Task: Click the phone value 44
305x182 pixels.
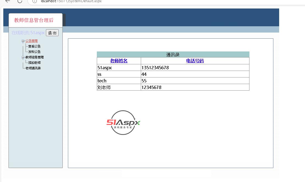Action: 144,74
